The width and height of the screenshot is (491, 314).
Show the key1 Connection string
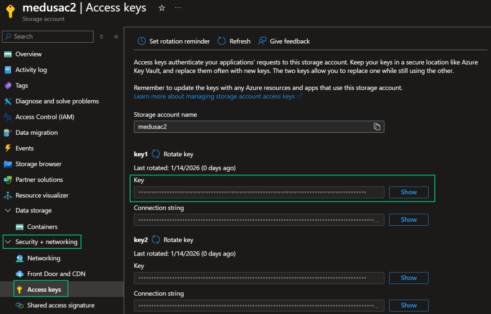point(408,220)
